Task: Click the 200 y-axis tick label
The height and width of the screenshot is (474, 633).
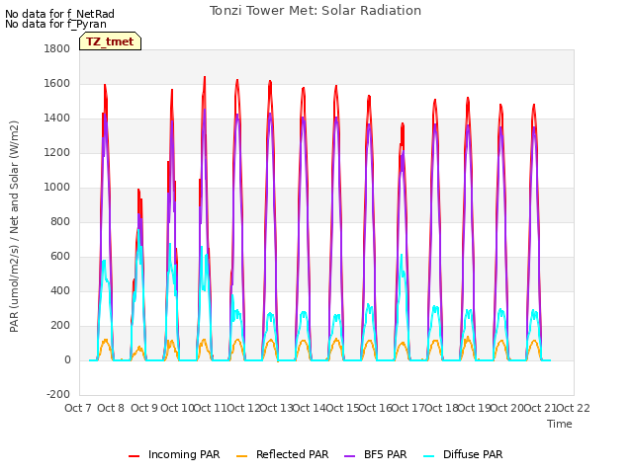Action: [60, 325]
